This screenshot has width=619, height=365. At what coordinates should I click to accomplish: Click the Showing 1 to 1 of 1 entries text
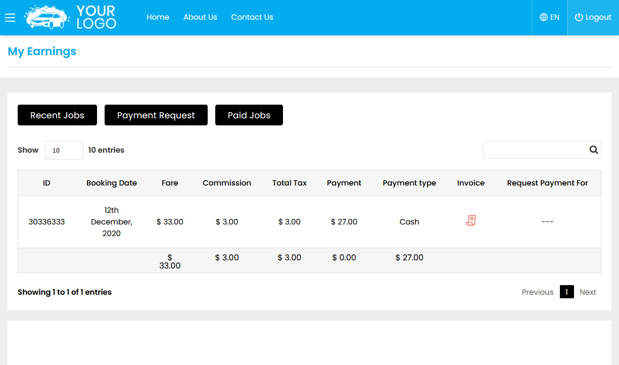pos(65,292)
